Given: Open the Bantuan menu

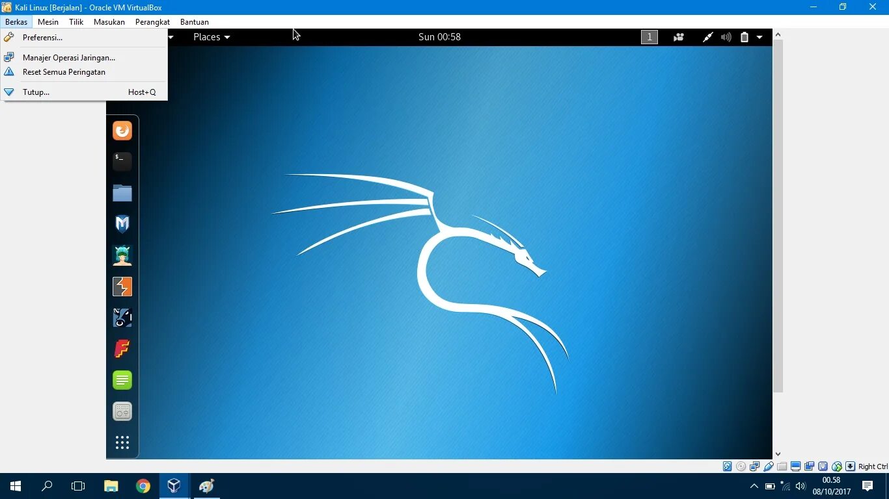Looking at the screenshot, I should click(x=195, y=21).
